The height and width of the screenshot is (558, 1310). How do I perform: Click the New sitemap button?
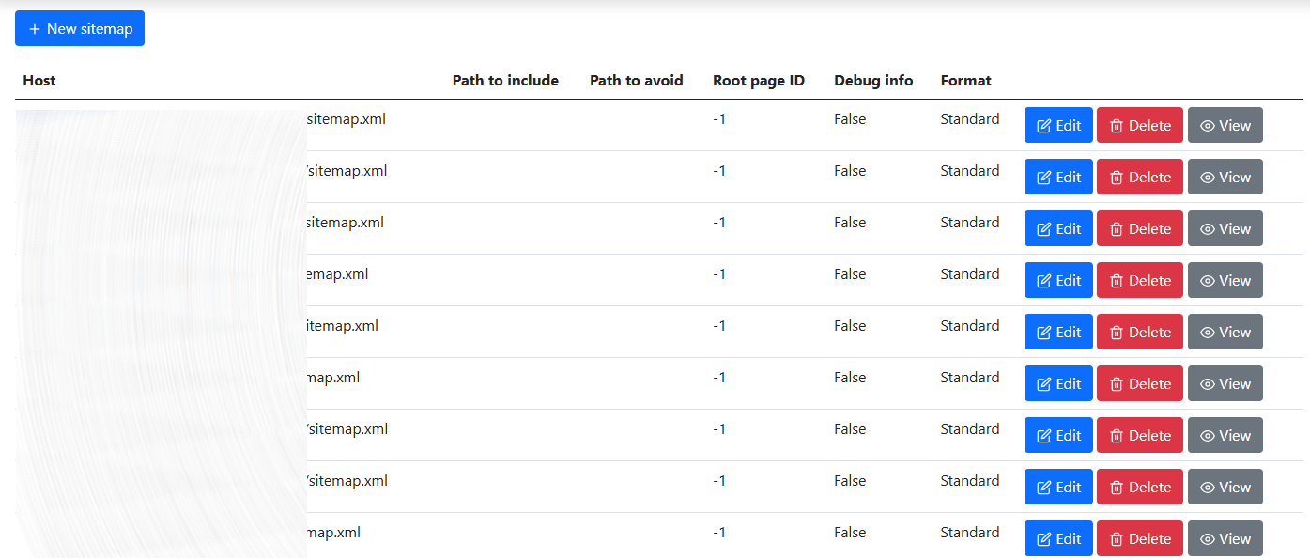pyautogui.click(x=80, y=29)
